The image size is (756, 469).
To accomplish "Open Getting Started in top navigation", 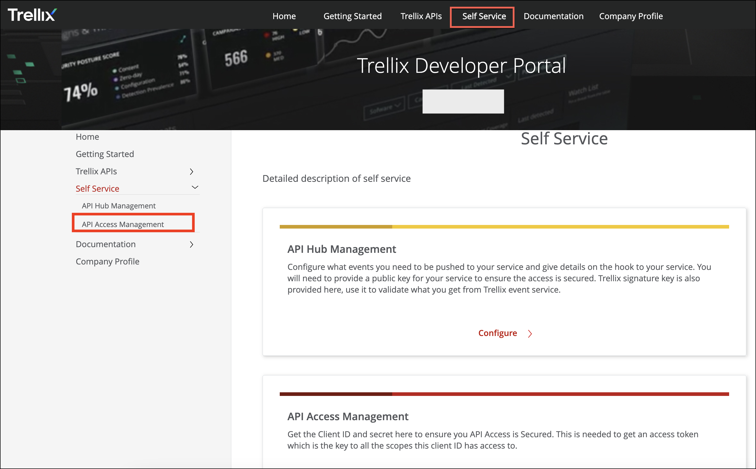I will (x=352, y=16).
